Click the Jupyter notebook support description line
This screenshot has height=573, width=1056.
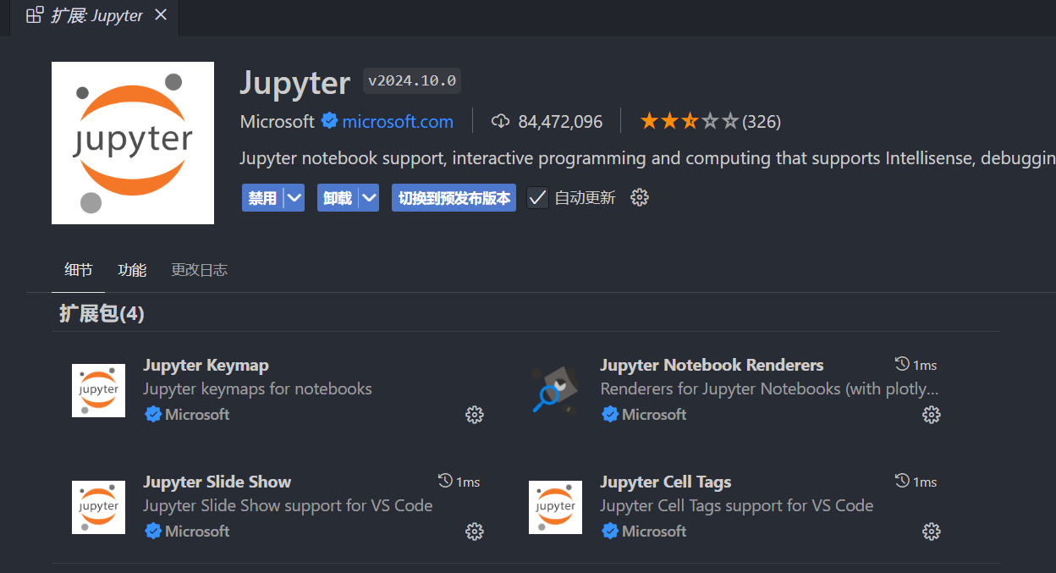647,158
